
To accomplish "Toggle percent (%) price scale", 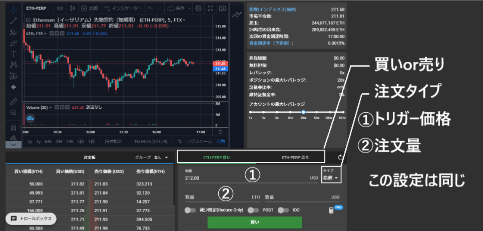I will (180, 142).
